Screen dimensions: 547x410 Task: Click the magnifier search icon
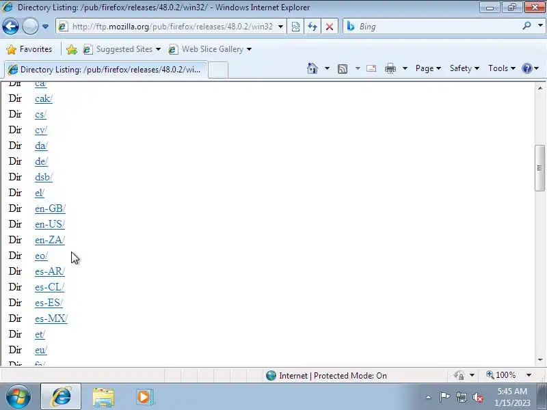pyautogui.click(x=526, y=26)
